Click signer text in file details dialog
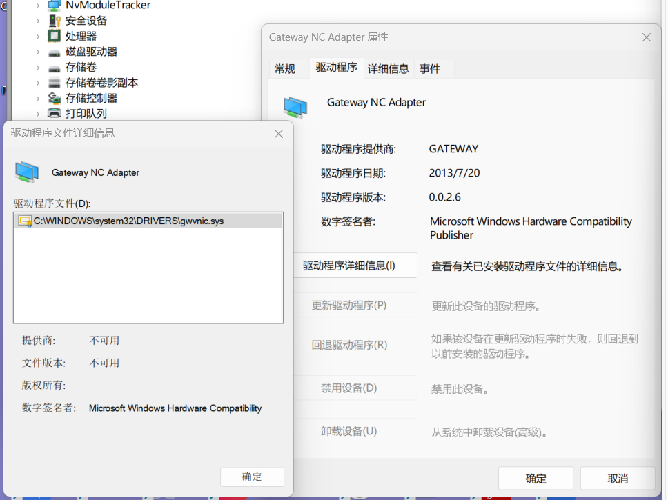Viewport: 668px width, 500px height. (x=175, y=408)
